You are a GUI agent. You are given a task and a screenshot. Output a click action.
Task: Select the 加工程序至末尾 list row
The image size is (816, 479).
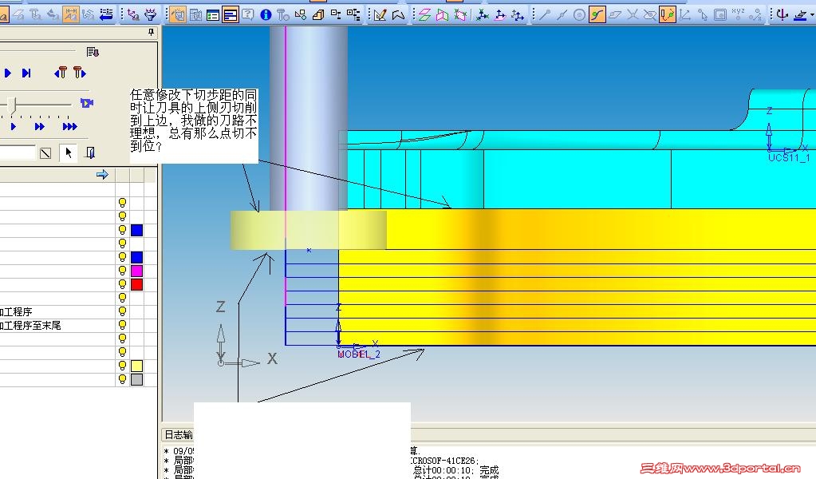57,325
